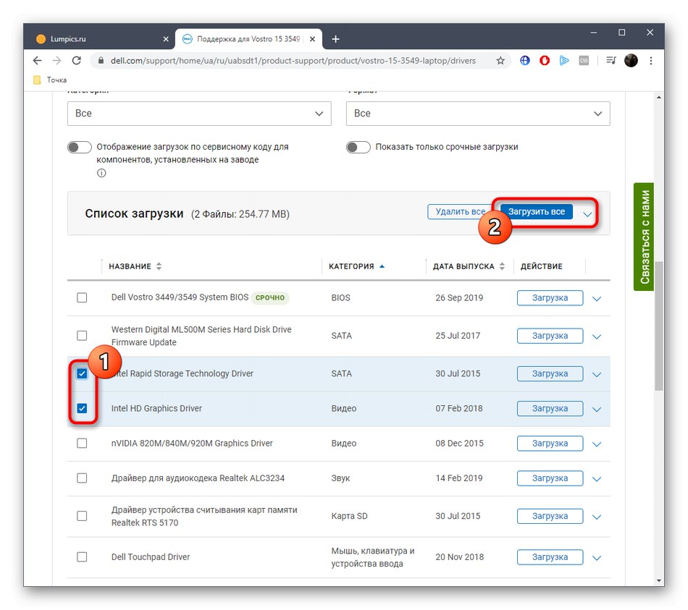688x610 pixels.
Task: Expand details for System BIOS row
Action: (x=596, y=299)
